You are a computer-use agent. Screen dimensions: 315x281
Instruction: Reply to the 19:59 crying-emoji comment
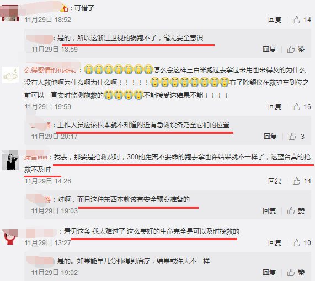pyautogui.click(x=275, y=106)
